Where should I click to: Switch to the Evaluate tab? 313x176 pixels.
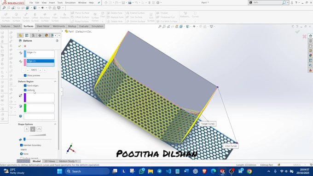[84, 26]
